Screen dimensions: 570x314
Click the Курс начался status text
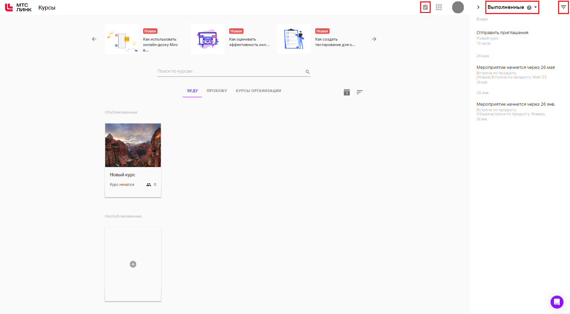[x=122, y=184]
